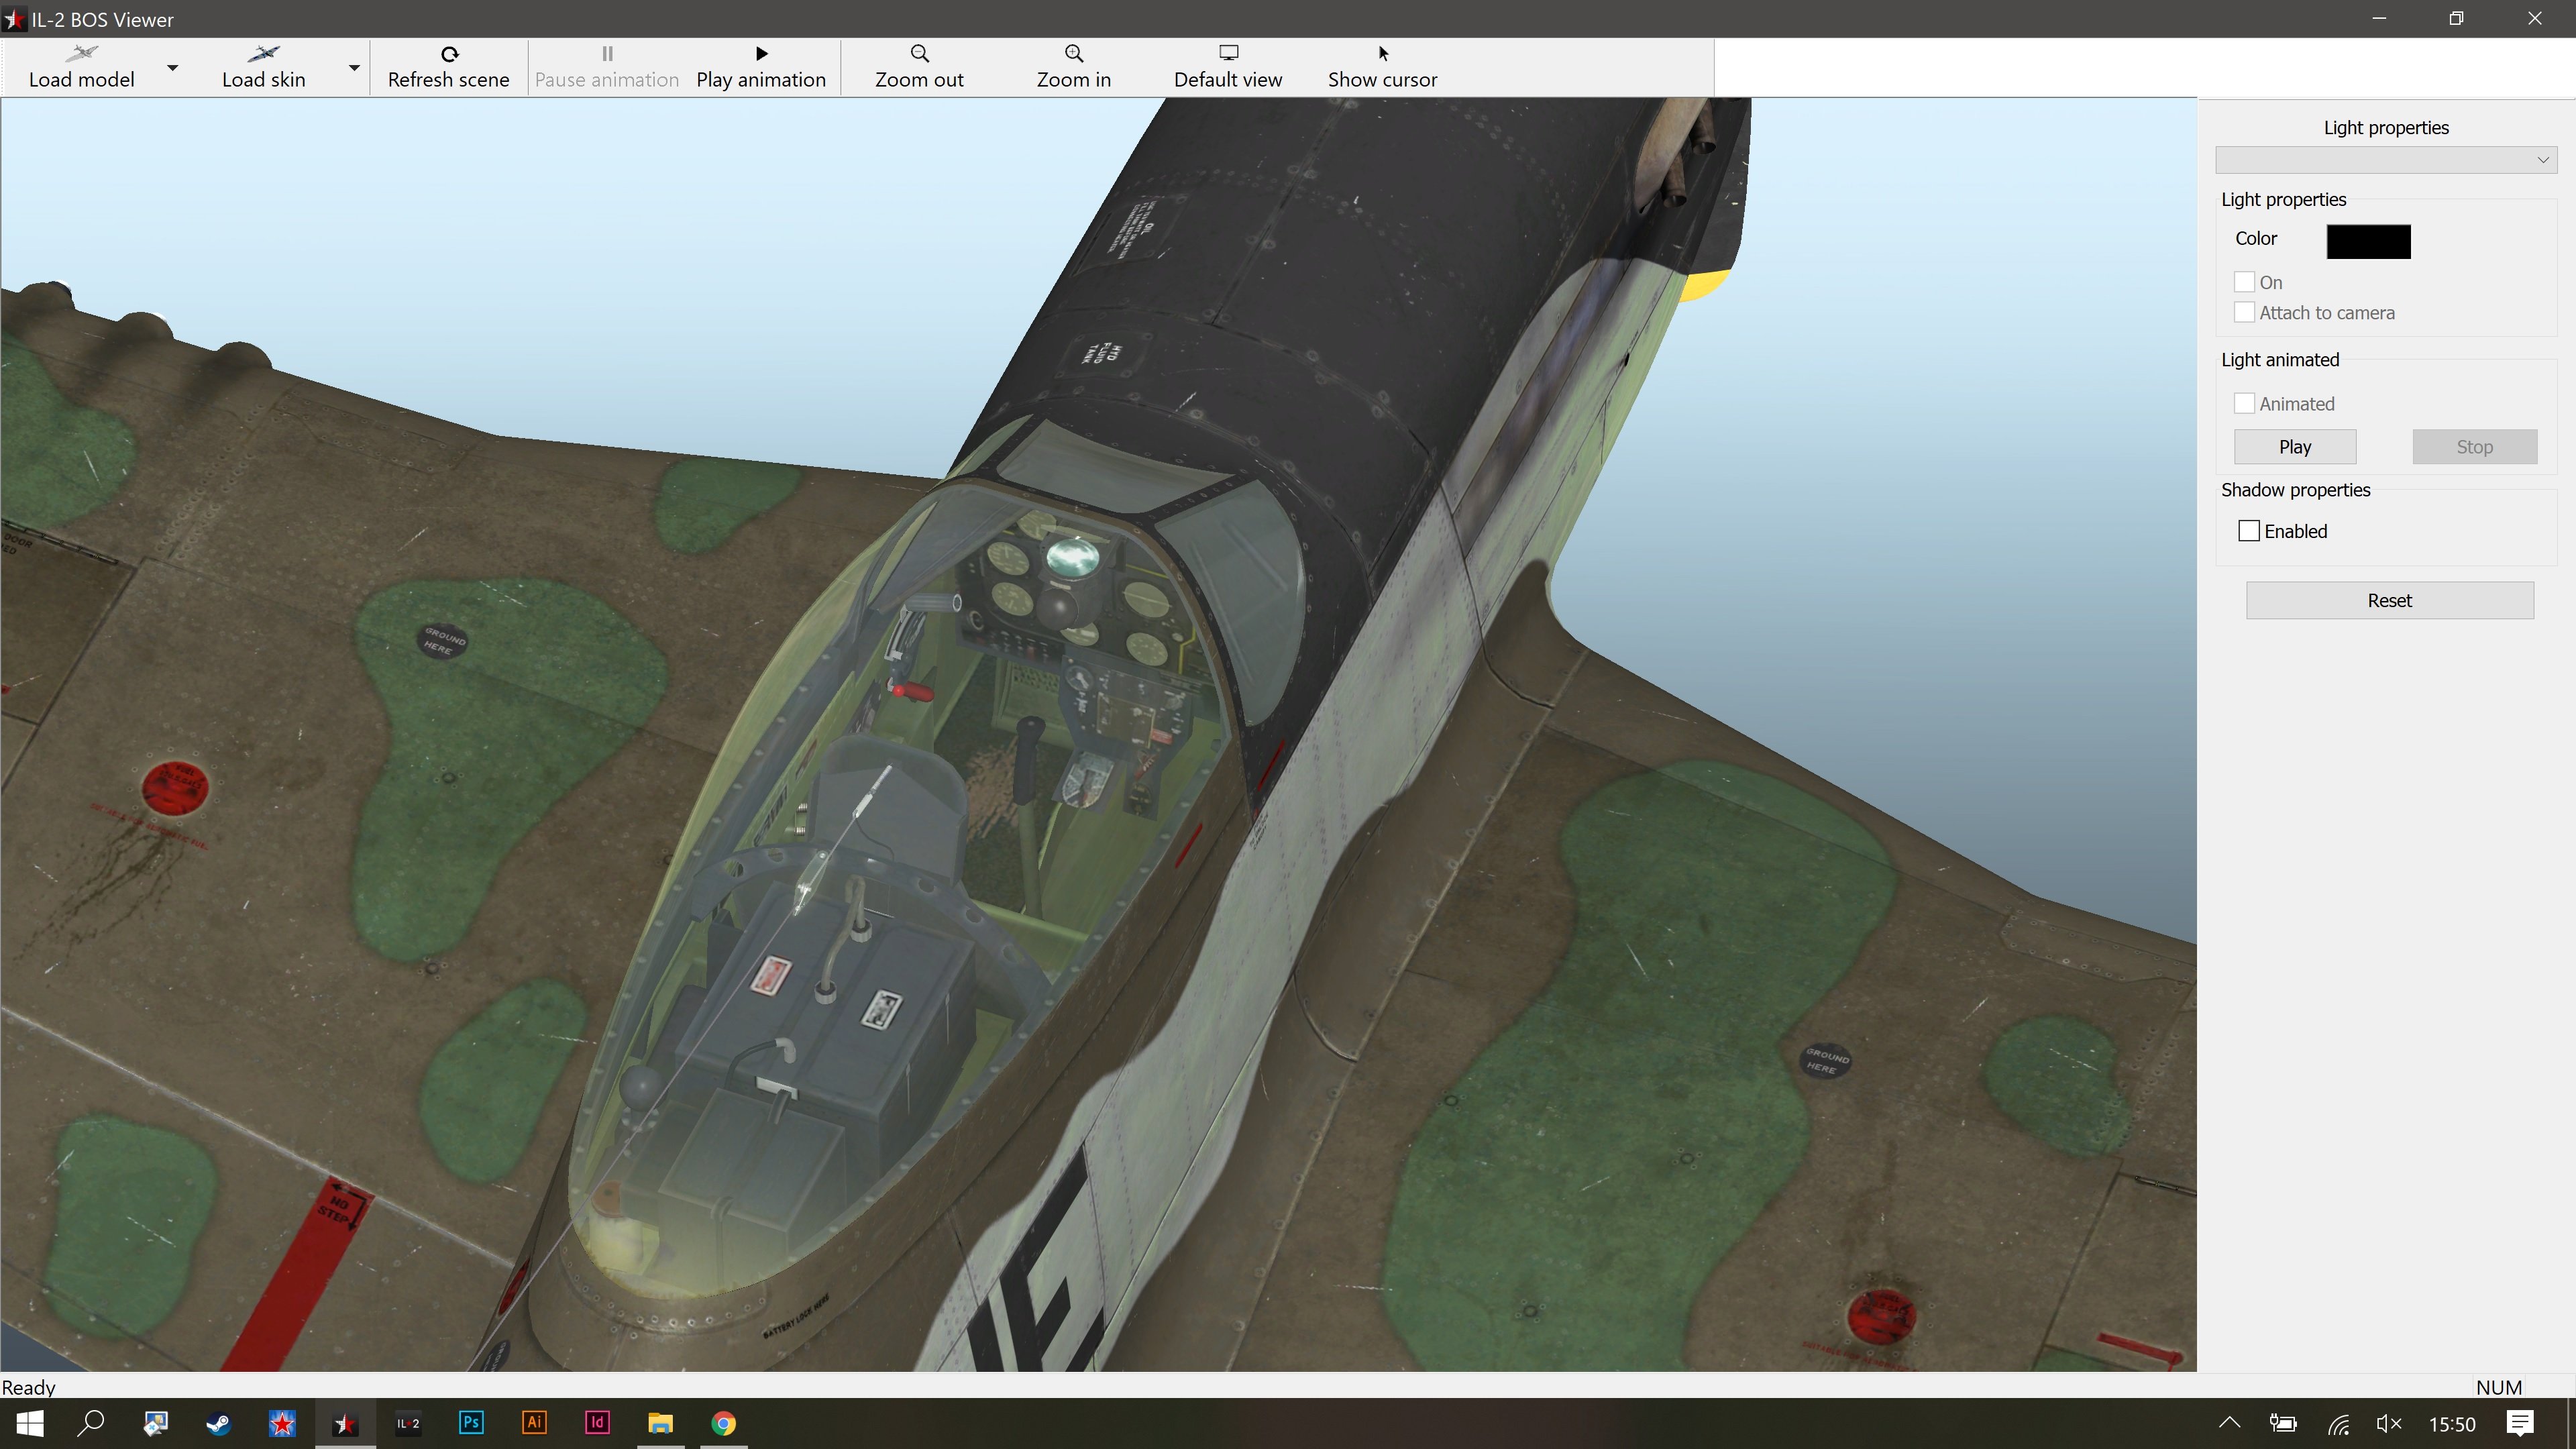Click the Load model airplane icon
Screen dimensions: 2576x1449
[x=81, y=53]
